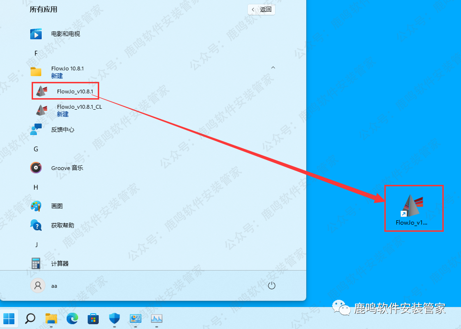The image size is (461, 329).
Task: Open the Paint app icon
Action: [36, 206]
